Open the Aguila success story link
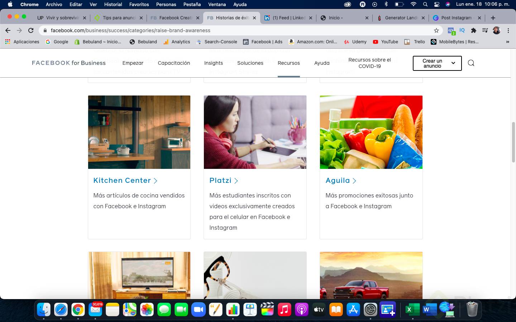 point(338,181)
